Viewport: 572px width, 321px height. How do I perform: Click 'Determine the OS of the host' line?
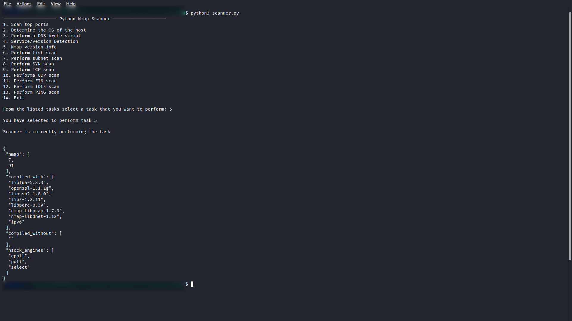(x=48, y=30)
